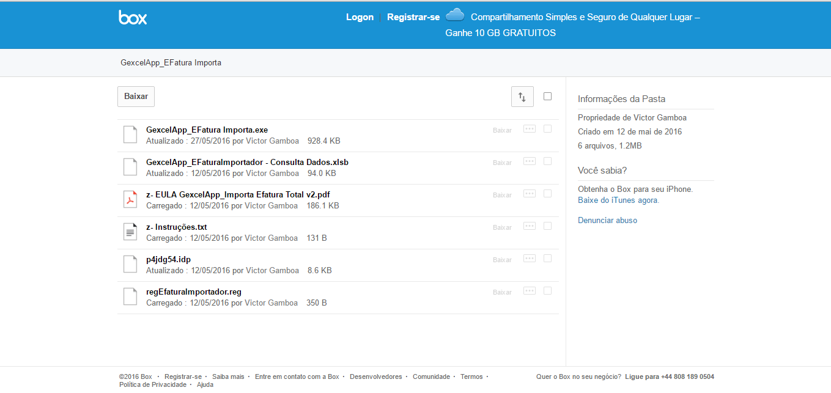Open the Logon page
This screenshot has width=831, height=393.
360,17
